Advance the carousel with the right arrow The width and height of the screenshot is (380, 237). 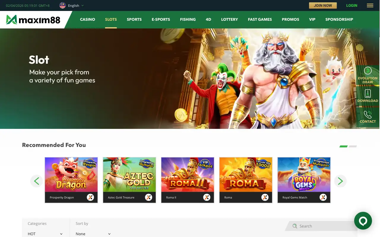click(340, 181)
